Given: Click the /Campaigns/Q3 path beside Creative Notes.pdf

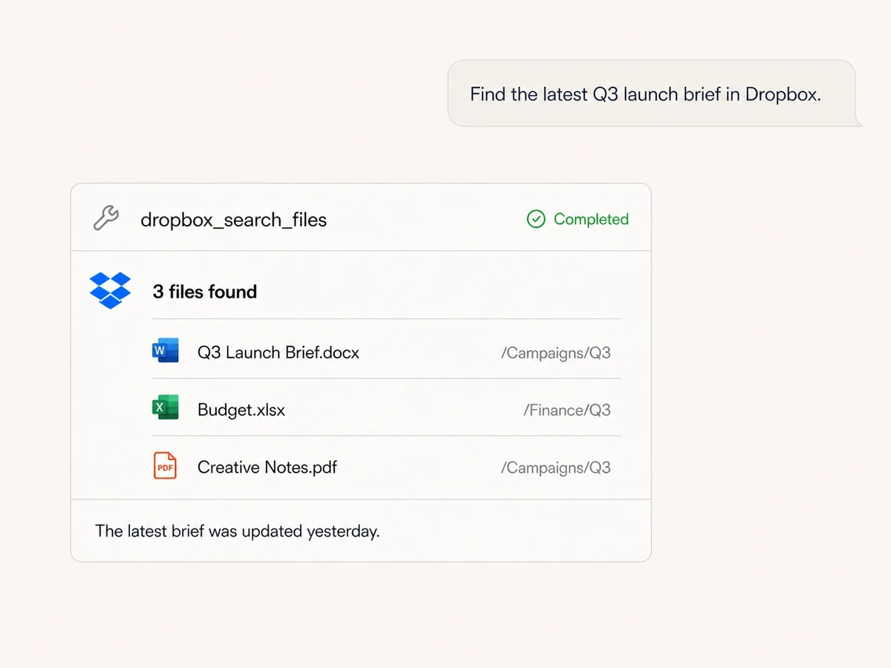Looking at the screenshot, I should pos(556,468).
